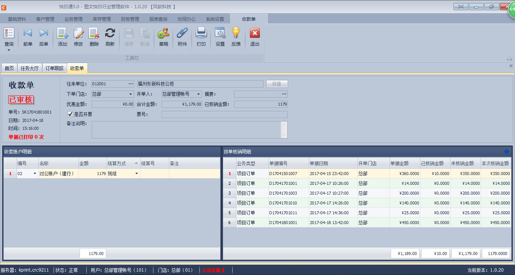Open the 下单门店 store dropdown
Screen dimensions: 515x275
tap(130, 94)
